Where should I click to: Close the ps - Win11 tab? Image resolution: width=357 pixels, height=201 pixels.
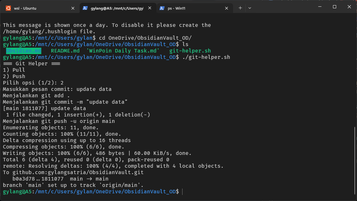[227, 8]
